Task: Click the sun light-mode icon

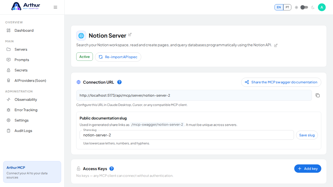Action: (x=296, y=7)
